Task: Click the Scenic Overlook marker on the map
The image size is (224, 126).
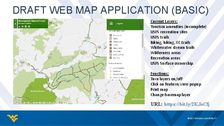Action: [x=49, y=58]
